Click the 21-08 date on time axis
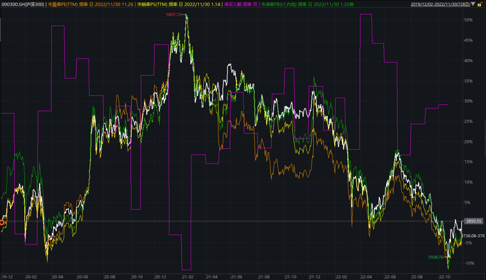This screenshot has height=280, width=486. tap(264, 277)
